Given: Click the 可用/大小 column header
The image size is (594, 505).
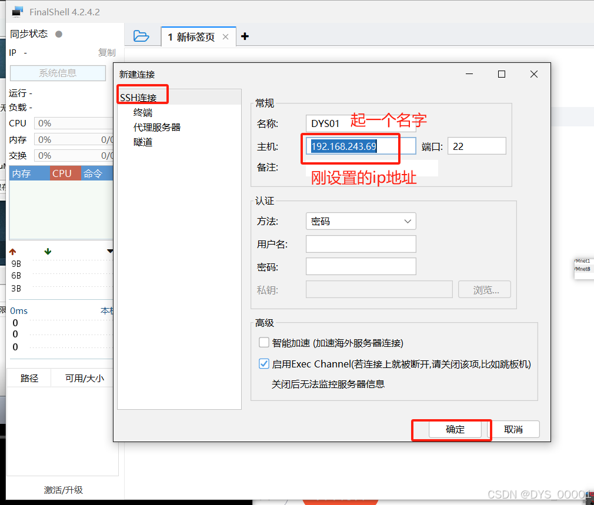Looking at the screenshot, I should coord(84,378).
